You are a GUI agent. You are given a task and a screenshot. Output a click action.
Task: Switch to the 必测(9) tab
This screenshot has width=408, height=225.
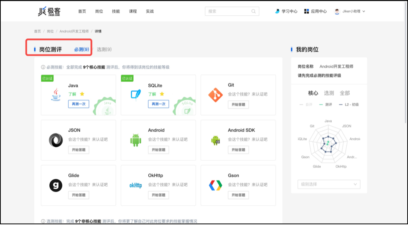(x=81, y=49)
